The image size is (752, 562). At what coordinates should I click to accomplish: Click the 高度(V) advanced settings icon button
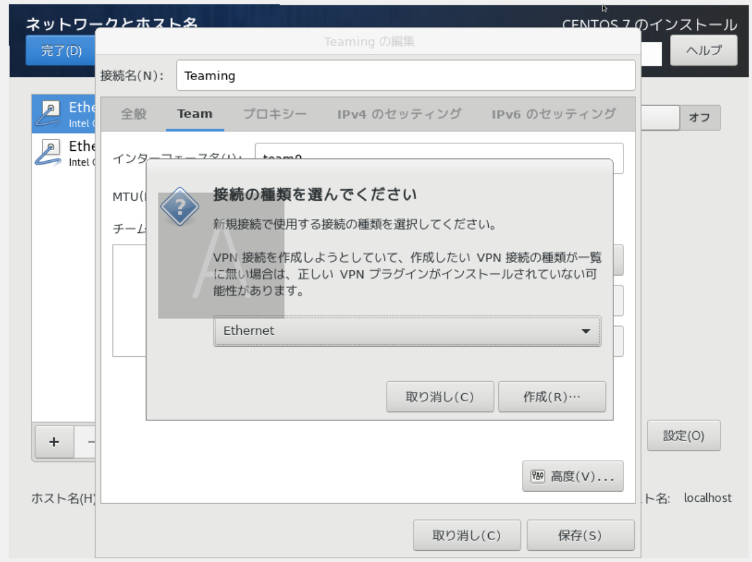tap(572, 476)
